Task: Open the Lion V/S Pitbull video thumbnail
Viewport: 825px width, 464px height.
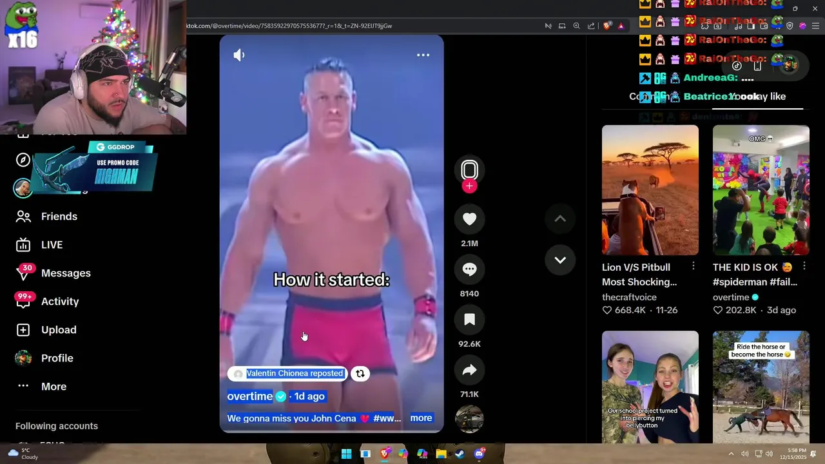Action: 650,190
